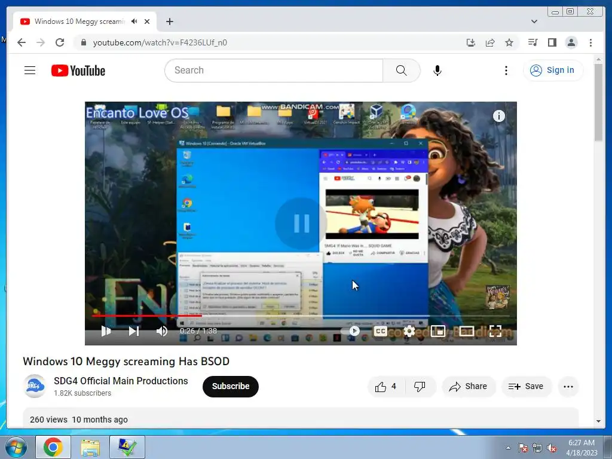
Task: Open video player settings gear
Action: (x=409, y=331)
